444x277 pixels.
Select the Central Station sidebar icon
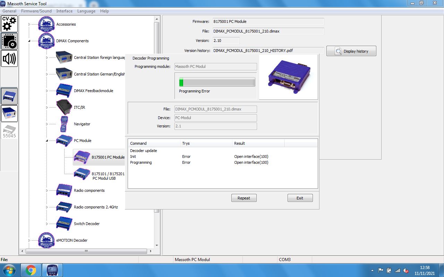pyautogui.click(x=9, y=114)
